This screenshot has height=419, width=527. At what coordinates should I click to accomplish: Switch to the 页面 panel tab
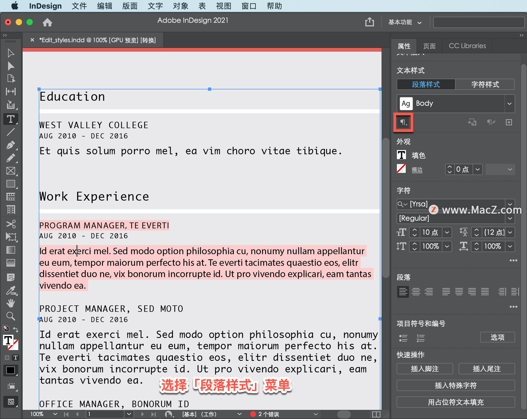[x=429, y=46]
